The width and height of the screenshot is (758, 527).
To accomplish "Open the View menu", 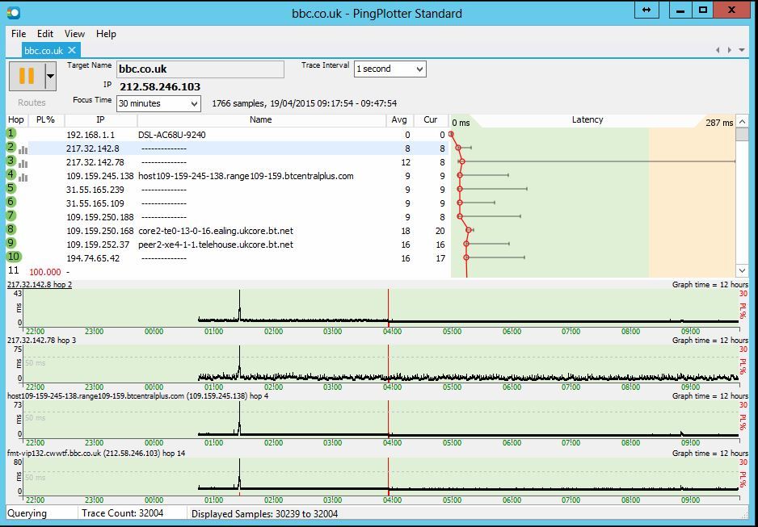I will 74,34.
